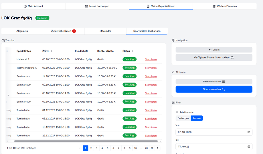Go to pagination page 6
263x154 pixels.
[113, 148]
